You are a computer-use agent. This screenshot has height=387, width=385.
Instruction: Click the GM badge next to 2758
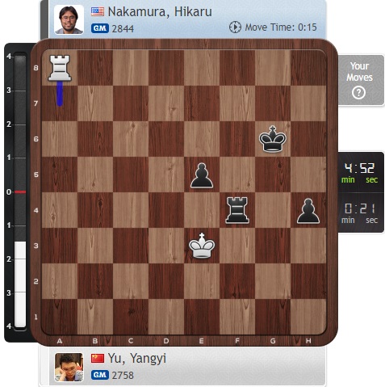(100, 375)
